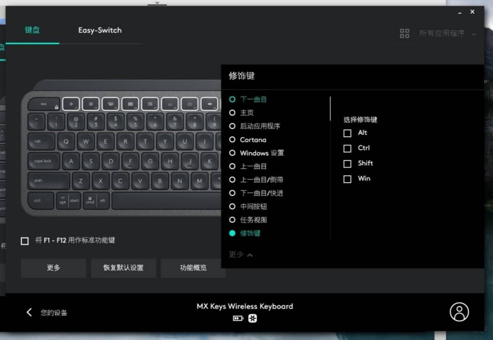Minimize the Logitech Options window
Viewport: 493px width, 340px height.
[x=460, y=12]
